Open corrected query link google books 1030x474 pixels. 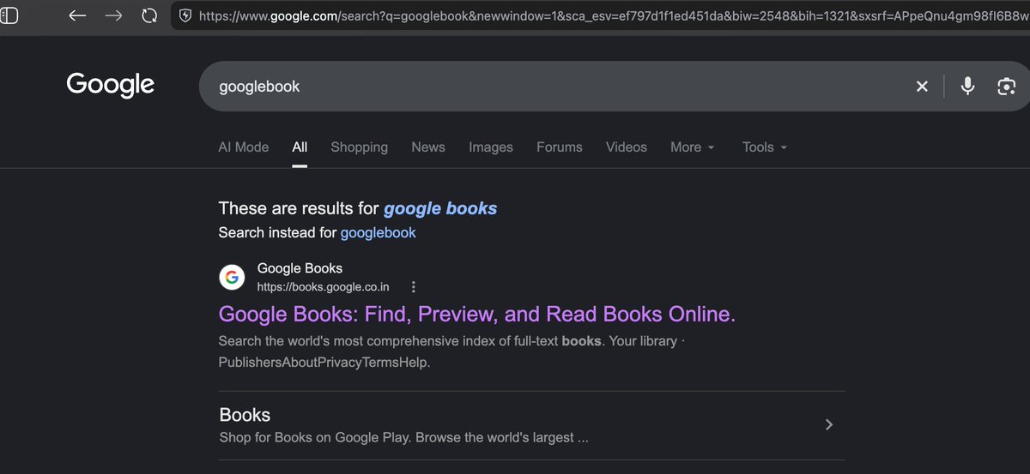click(x=440, y=207)
